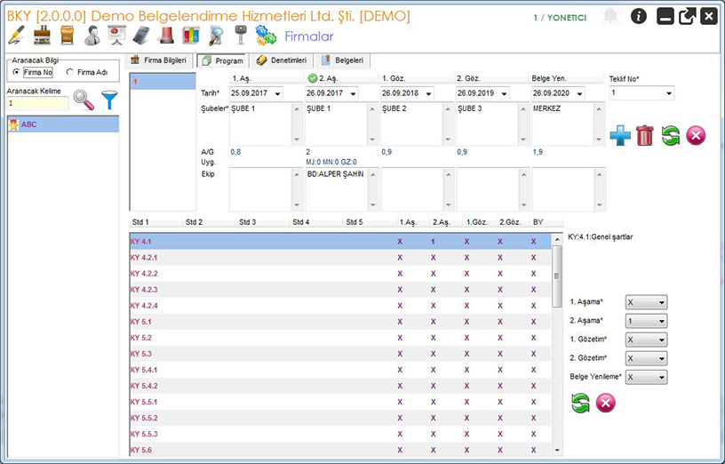Open the colored binders icon
725x464 pixels.
pyautogui.click(x=190, y=36)
